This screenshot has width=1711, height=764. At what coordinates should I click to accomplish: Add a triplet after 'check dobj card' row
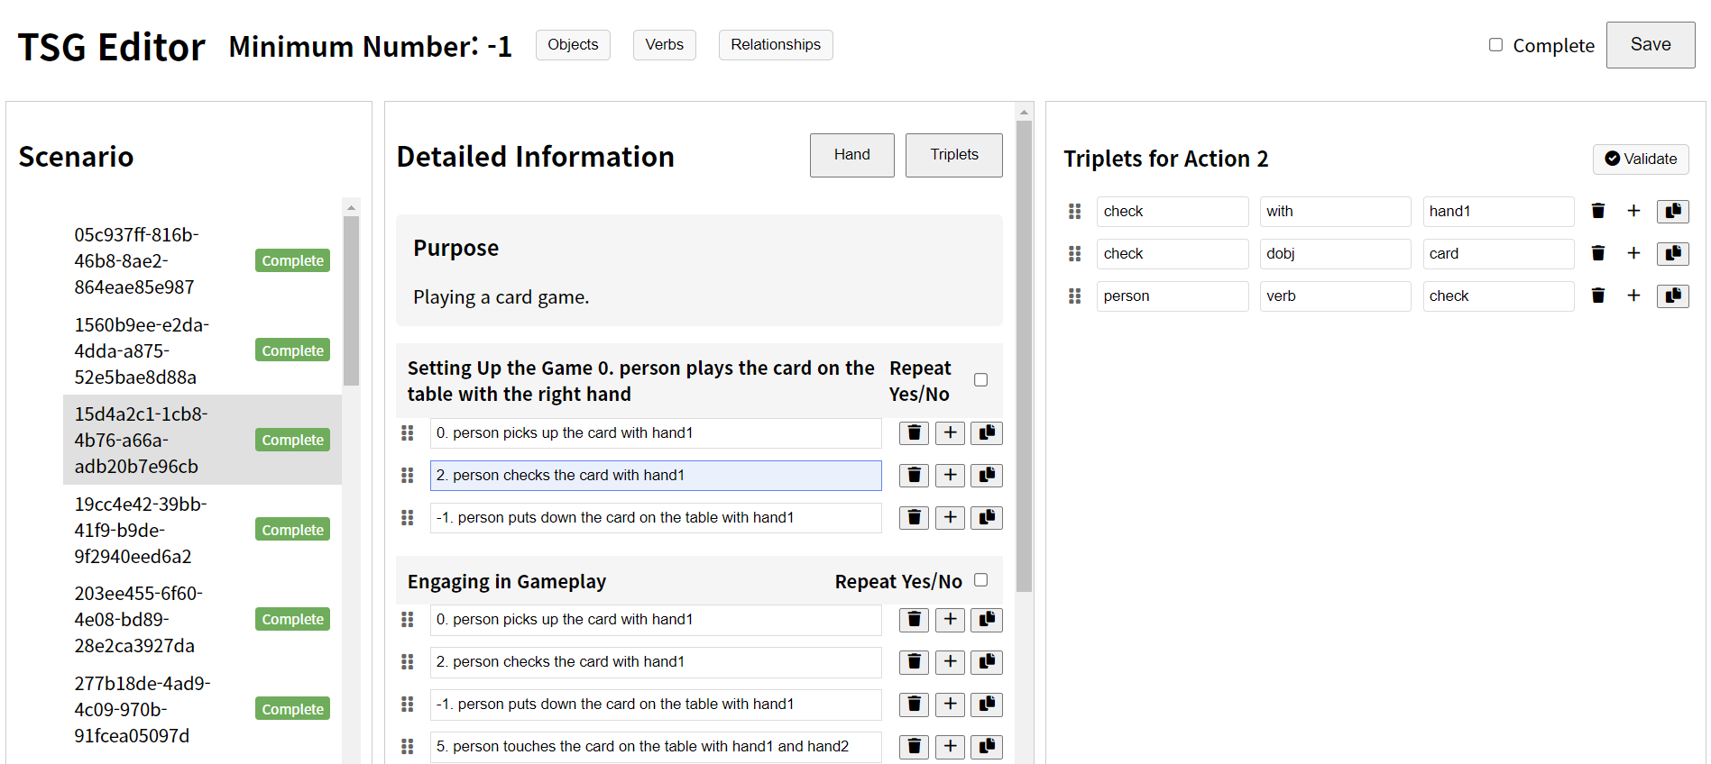(x=1633, y=253)
